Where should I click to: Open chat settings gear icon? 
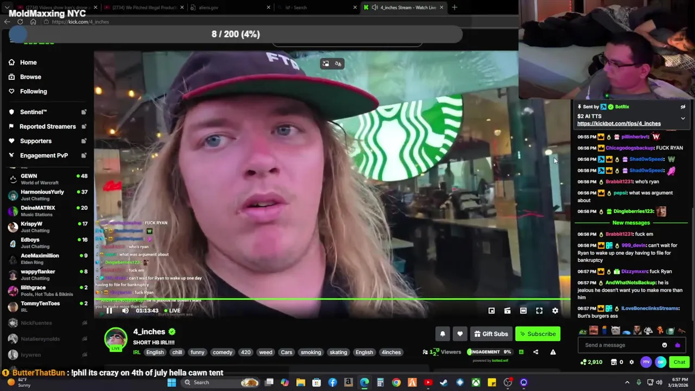(x=631, y=362)
